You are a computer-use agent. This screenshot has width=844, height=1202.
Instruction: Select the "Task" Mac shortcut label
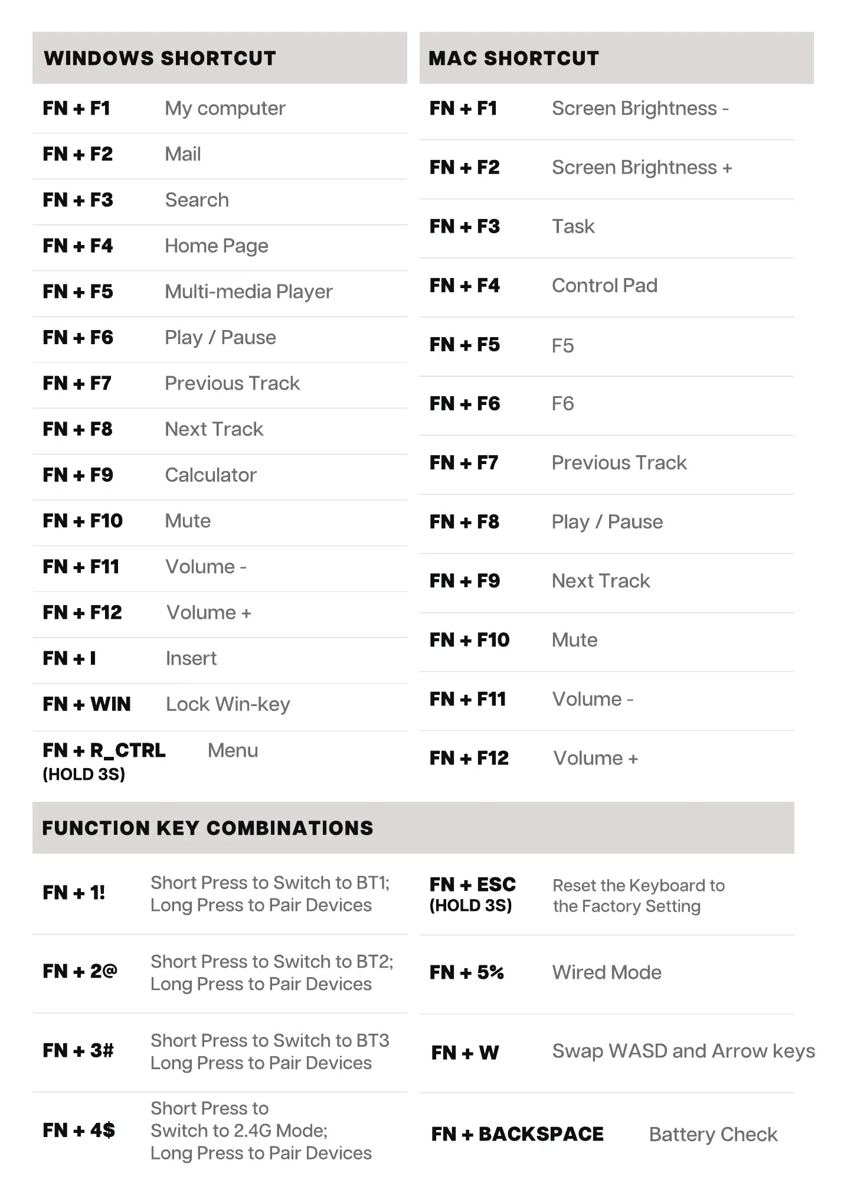click(x=573, y=227)
